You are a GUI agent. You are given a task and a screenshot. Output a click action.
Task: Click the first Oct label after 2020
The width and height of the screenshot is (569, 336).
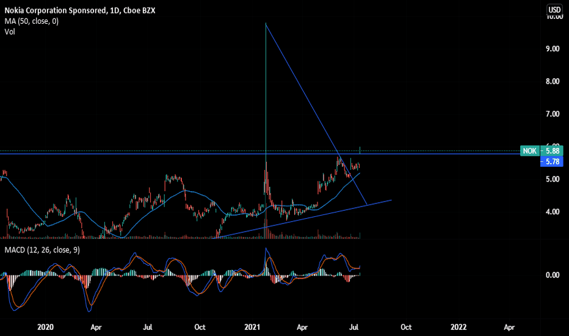click(x=200, y=327)
